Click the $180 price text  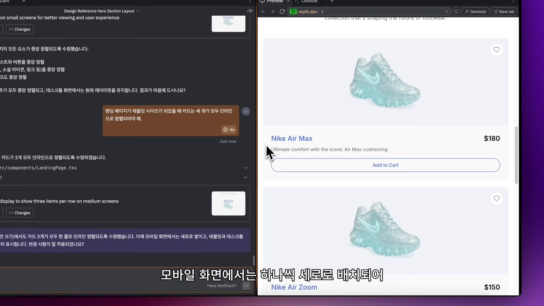click(492, 138)
